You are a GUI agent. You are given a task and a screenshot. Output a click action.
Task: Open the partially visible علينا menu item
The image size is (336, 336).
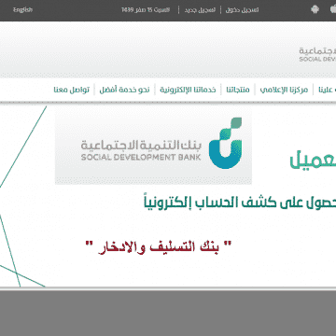pyautogui.click(x=327, y=90)
